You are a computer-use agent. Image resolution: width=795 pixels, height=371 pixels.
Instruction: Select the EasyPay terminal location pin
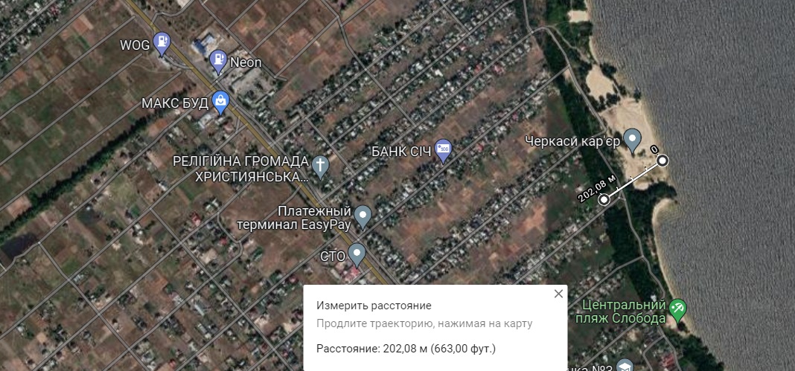tap(363, 217)
